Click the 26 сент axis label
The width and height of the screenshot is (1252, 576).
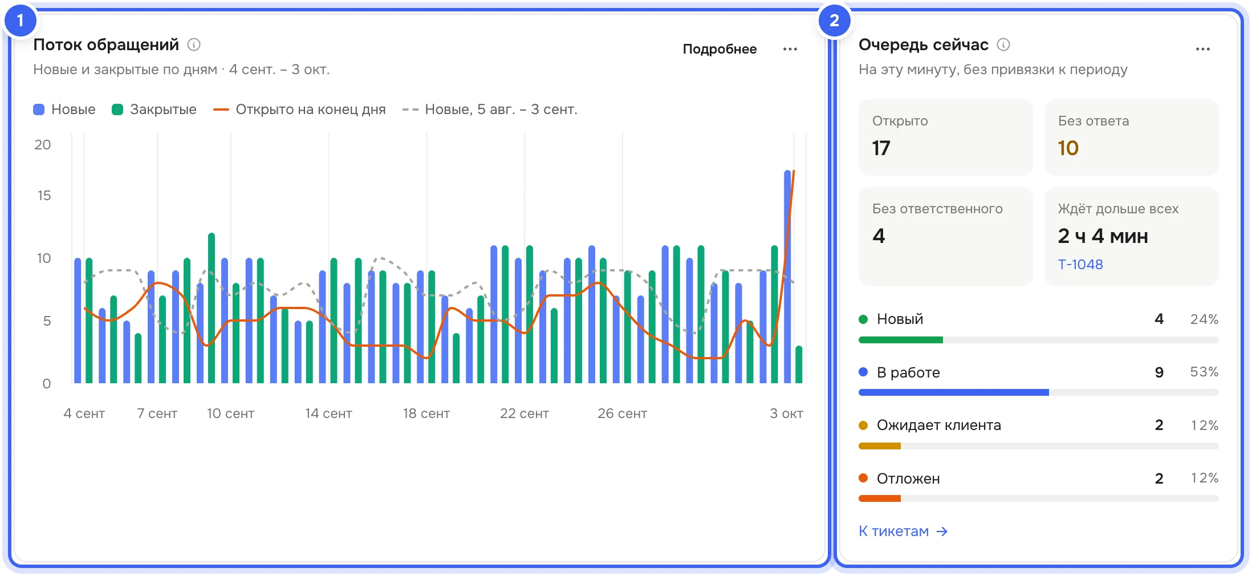pyautogui.click(x=622, y=413)
